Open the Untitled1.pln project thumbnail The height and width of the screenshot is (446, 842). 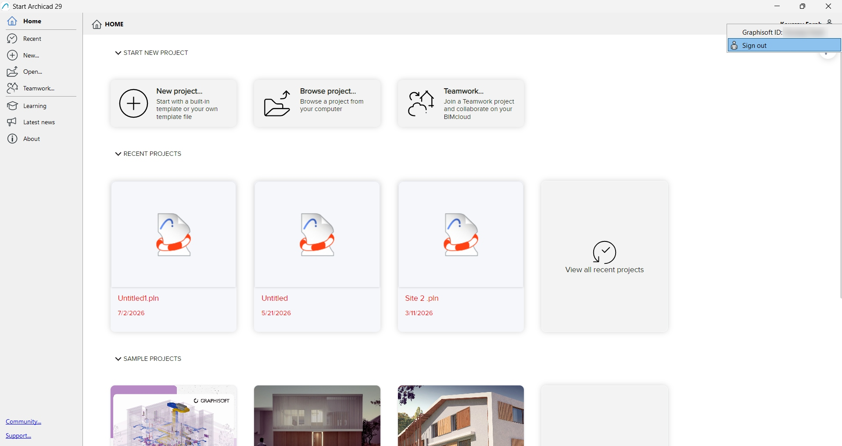click(173, 234)
